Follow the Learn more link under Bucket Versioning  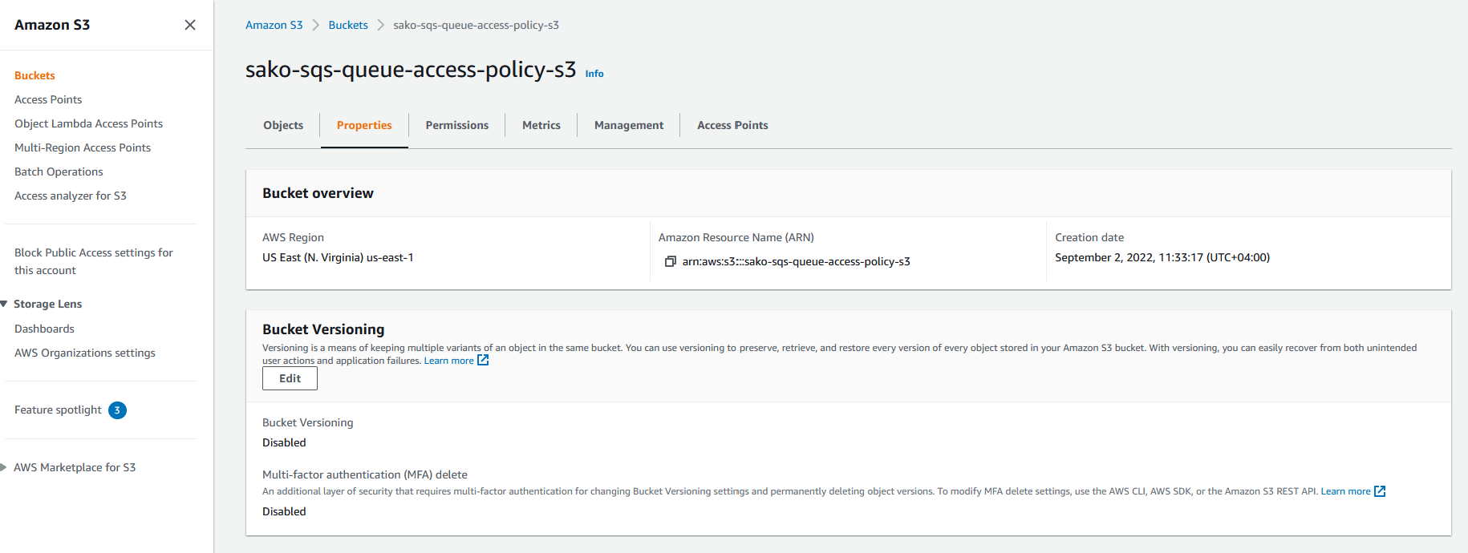[448, 361]
